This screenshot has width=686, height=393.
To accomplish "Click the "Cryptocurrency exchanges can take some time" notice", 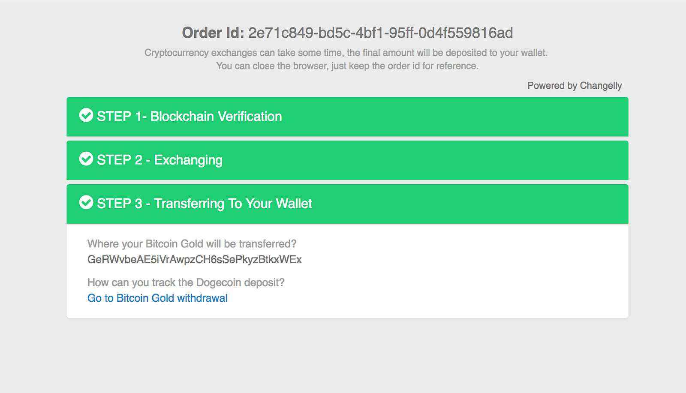I will tap(346, 53).
